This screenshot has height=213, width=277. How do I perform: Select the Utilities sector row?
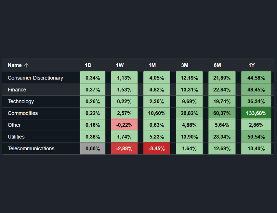pyautogui.click(x=16, y=137)
